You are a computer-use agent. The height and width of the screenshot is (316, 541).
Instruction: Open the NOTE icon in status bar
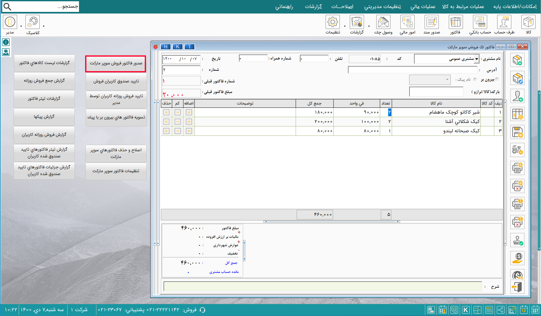pyautogui.click(x=489, y=310)
